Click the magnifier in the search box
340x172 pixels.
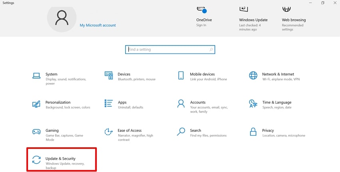[x=211, y=49]
